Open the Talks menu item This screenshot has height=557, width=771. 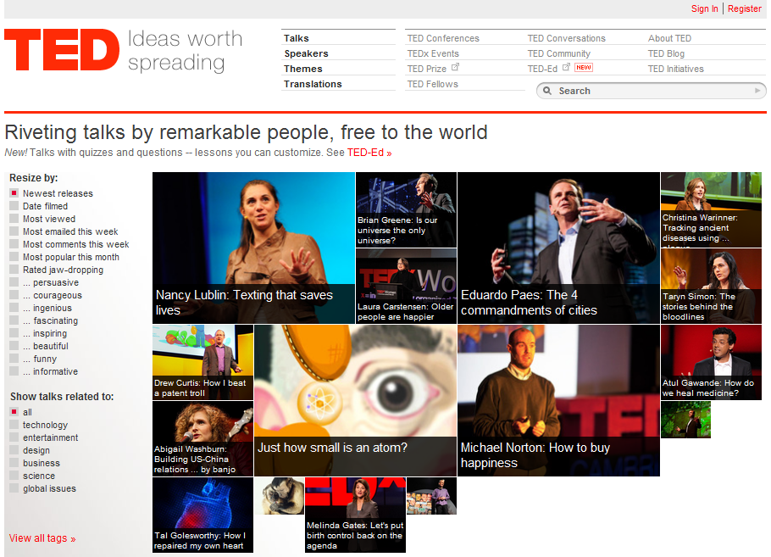point(296,38)
